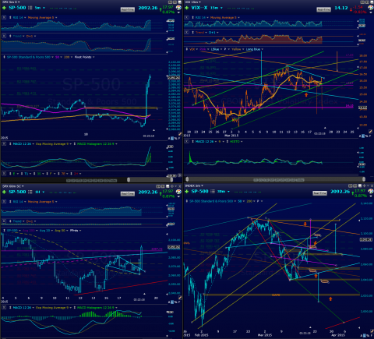
Task: Open SPX 60m SC window title menu
Action: [13, 186]
